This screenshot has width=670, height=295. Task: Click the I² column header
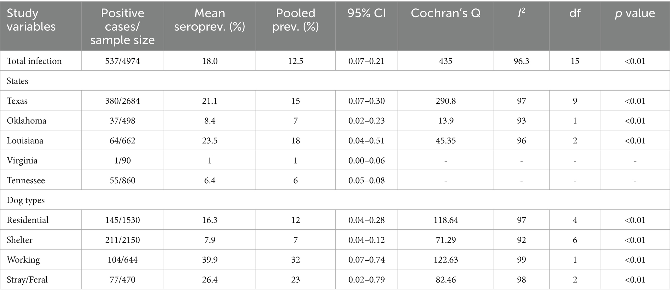tap(521, 13)
